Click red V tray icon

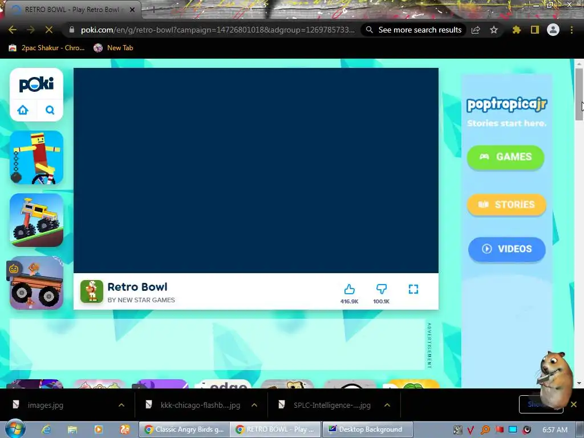(x=471, y=430)
